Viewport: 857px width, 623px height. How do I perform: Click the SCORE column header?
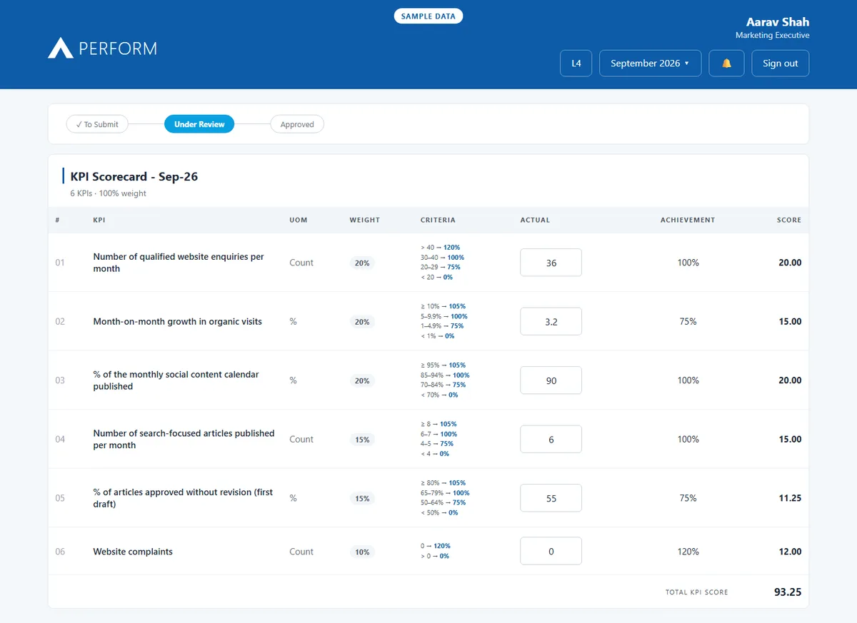coord(789,220)
